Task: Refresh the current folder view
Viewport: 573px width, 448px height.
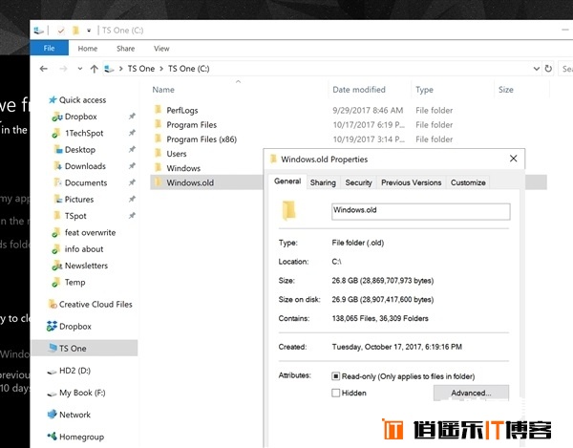Action: point(548,69)
